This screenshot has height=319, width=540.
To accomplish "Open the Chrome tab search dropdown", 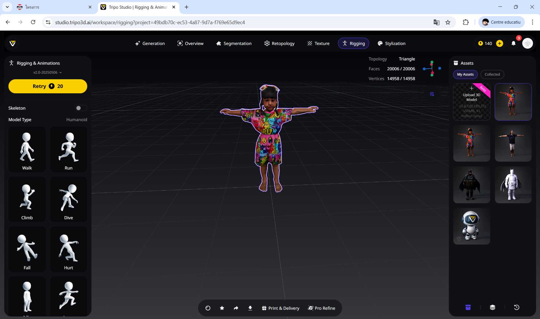I will click(7, 7).
